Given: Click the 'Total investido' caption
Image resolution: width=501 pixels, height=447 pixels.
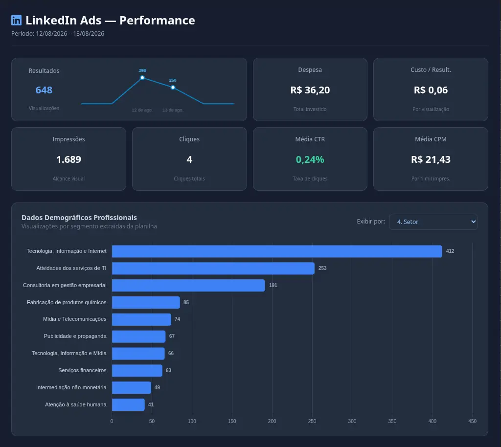Looking at the screenshot, I should pos(310,109).
